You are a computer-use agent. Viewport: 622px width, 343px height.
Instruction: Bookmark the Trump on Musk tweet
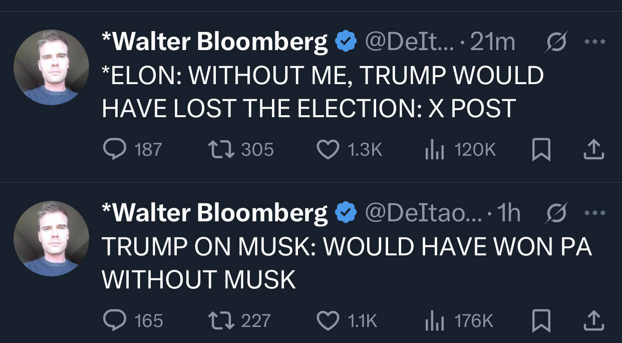(x=541, y=320)
